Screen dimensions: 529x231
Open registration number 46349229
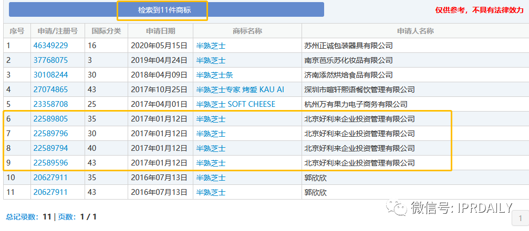coord(50,46)
